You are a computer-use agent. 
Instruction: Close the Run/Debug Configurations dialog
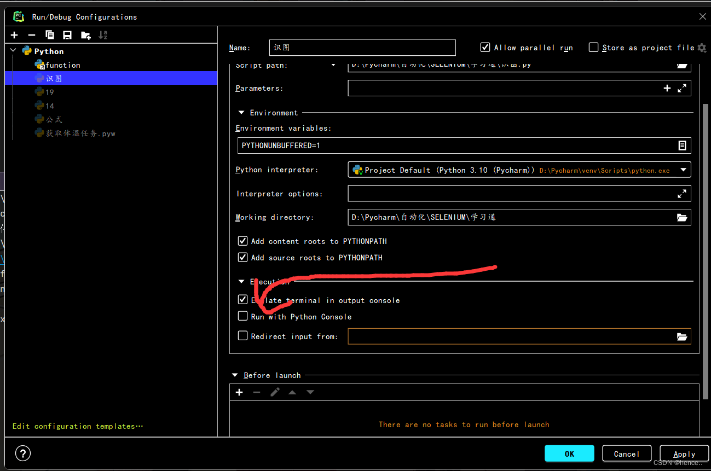coord(703,17)
